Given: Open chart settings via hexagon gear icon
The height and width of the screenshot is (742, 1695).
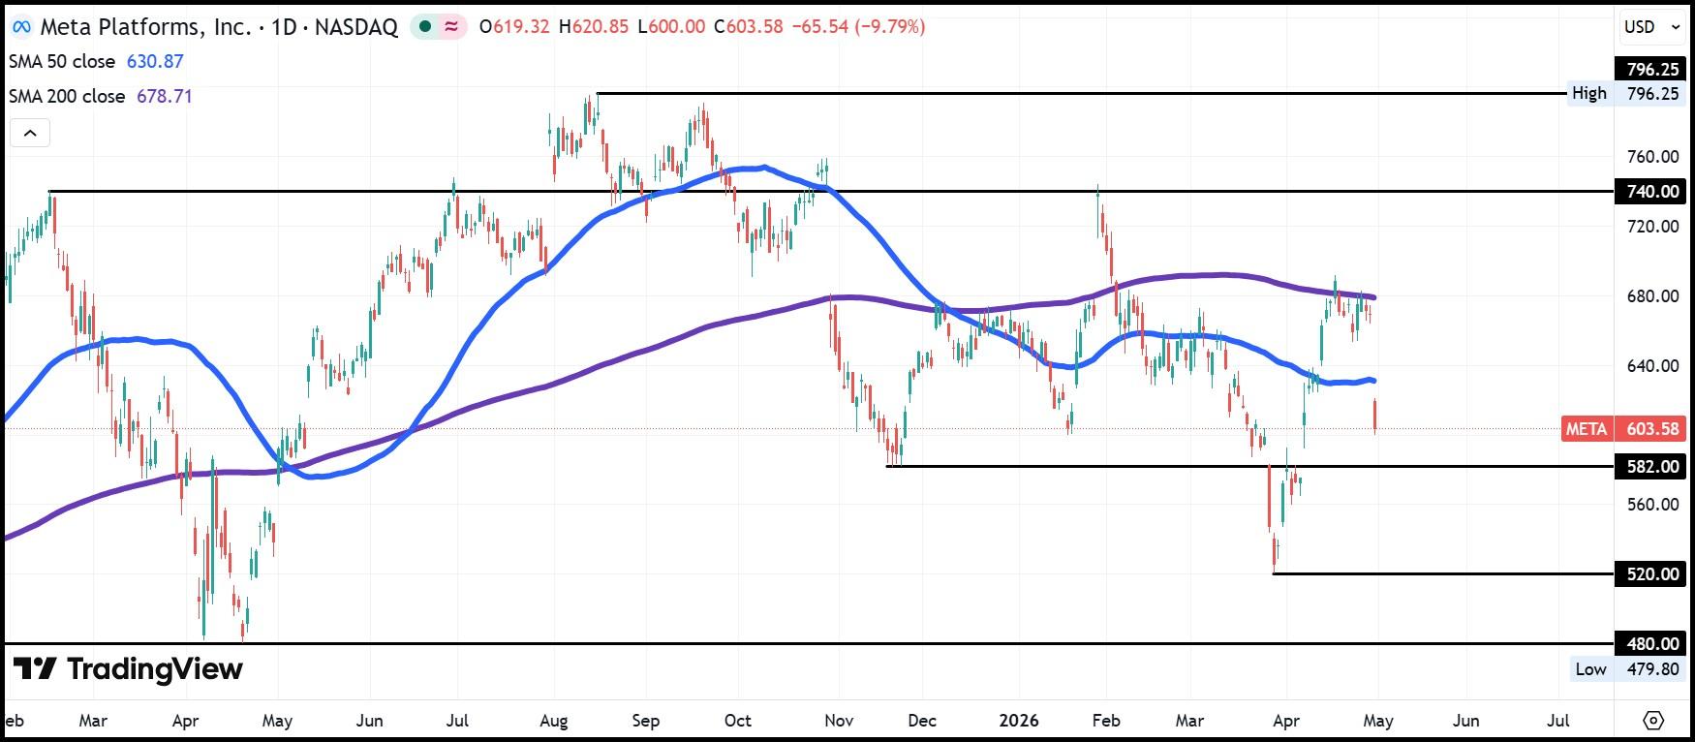Looking at the screenshot, I should coord(1653,720).
